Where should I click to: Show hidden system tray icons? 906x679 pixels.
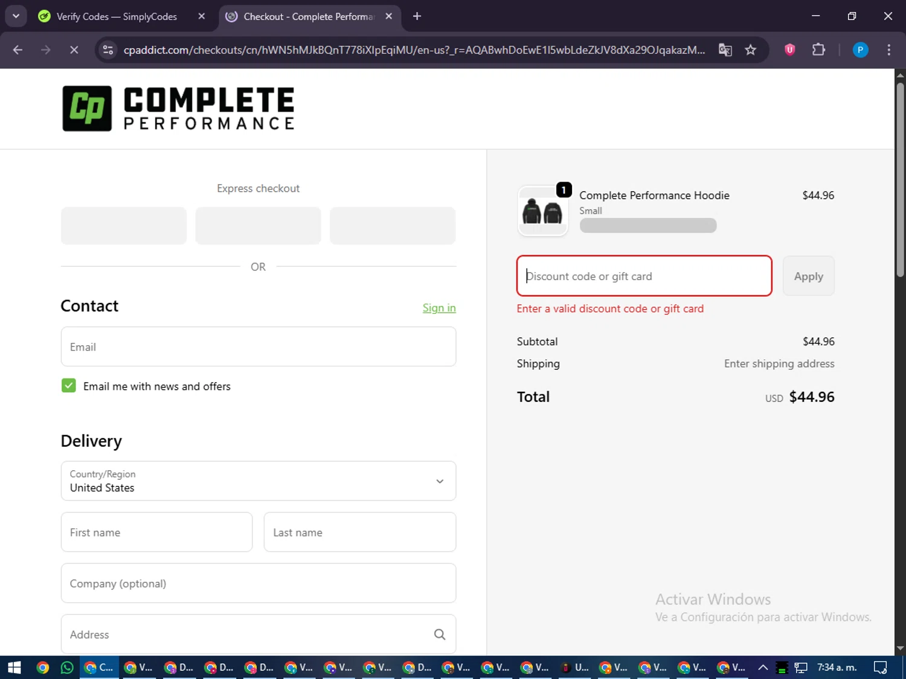point(763,668)
